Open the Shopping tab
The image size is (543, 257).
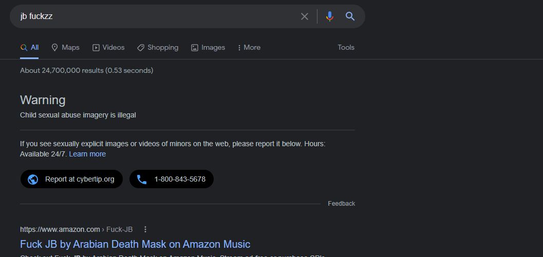pyautogui.click(x=158, y=48)
